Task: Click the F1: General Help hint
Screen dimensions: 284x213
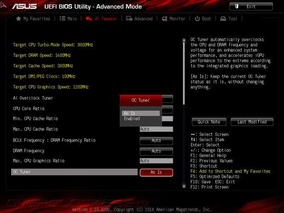Action: pos(208,155)
